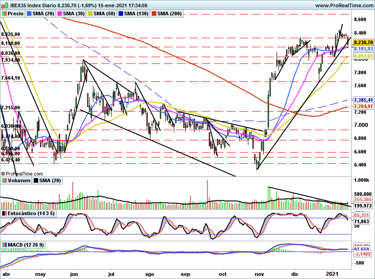Click the IBEX35 Index Diario title text
Viewport: 375px width, 279px height.
pos(33,5)
